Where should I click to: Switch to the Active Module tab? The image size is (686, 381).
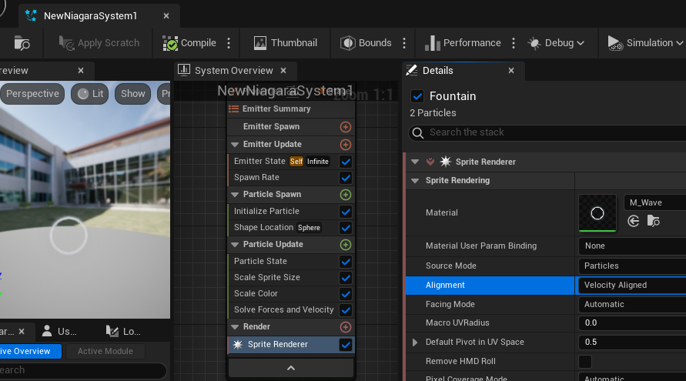coord(105,351)
